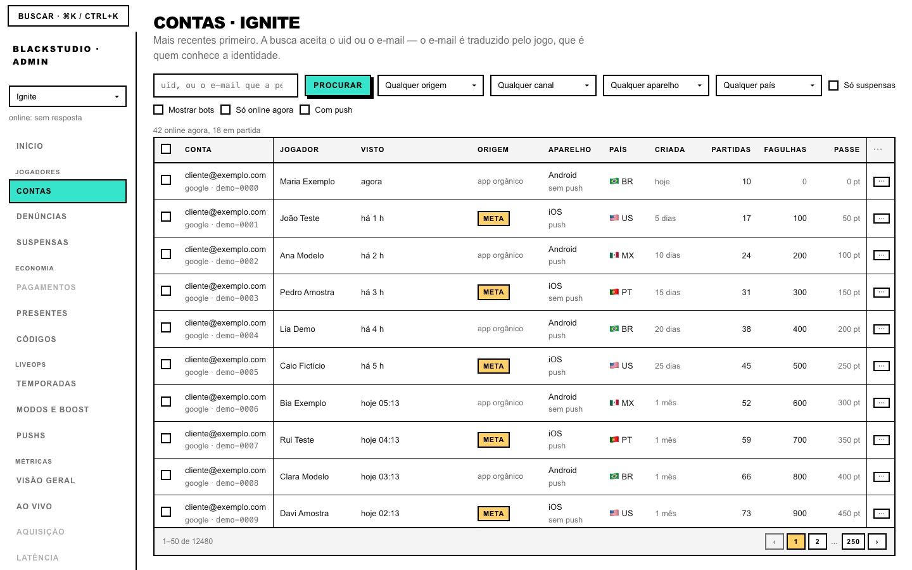Check Só online agora filter
Screen dimensions: 912x570
[225, 110]
